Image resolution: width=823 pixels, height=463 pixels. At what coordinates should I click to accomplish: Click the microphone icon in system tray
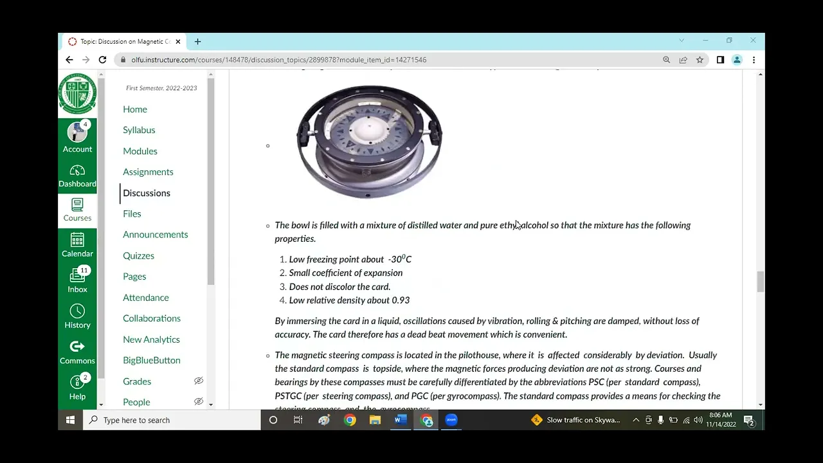(660, 420)
